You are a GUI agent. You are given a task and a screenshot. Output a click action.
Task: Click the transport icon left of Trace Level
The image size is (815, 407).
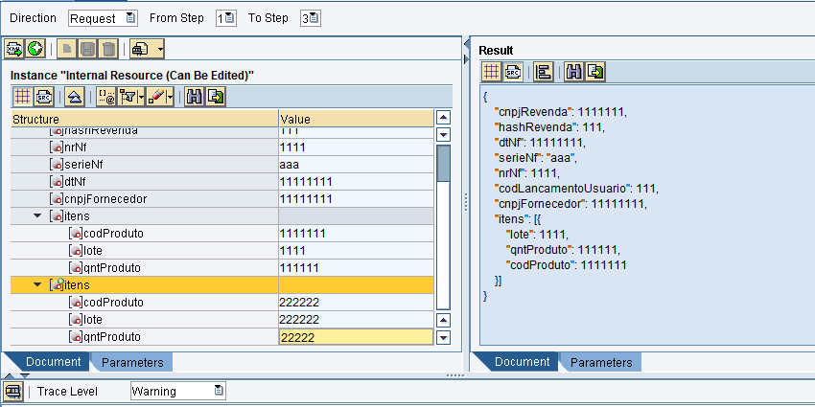pos(13,391)
